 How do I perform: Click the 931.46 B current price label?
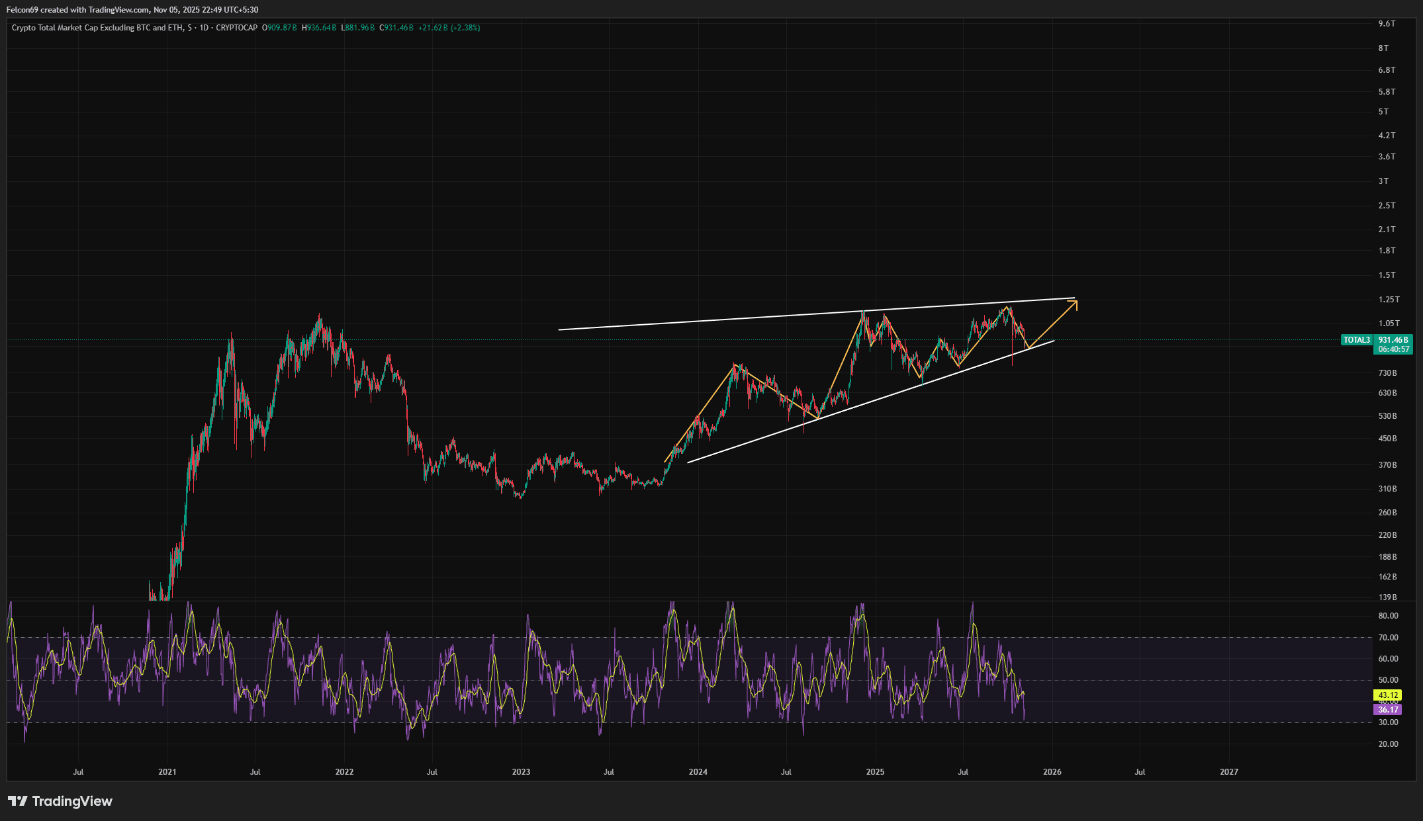1393,340
